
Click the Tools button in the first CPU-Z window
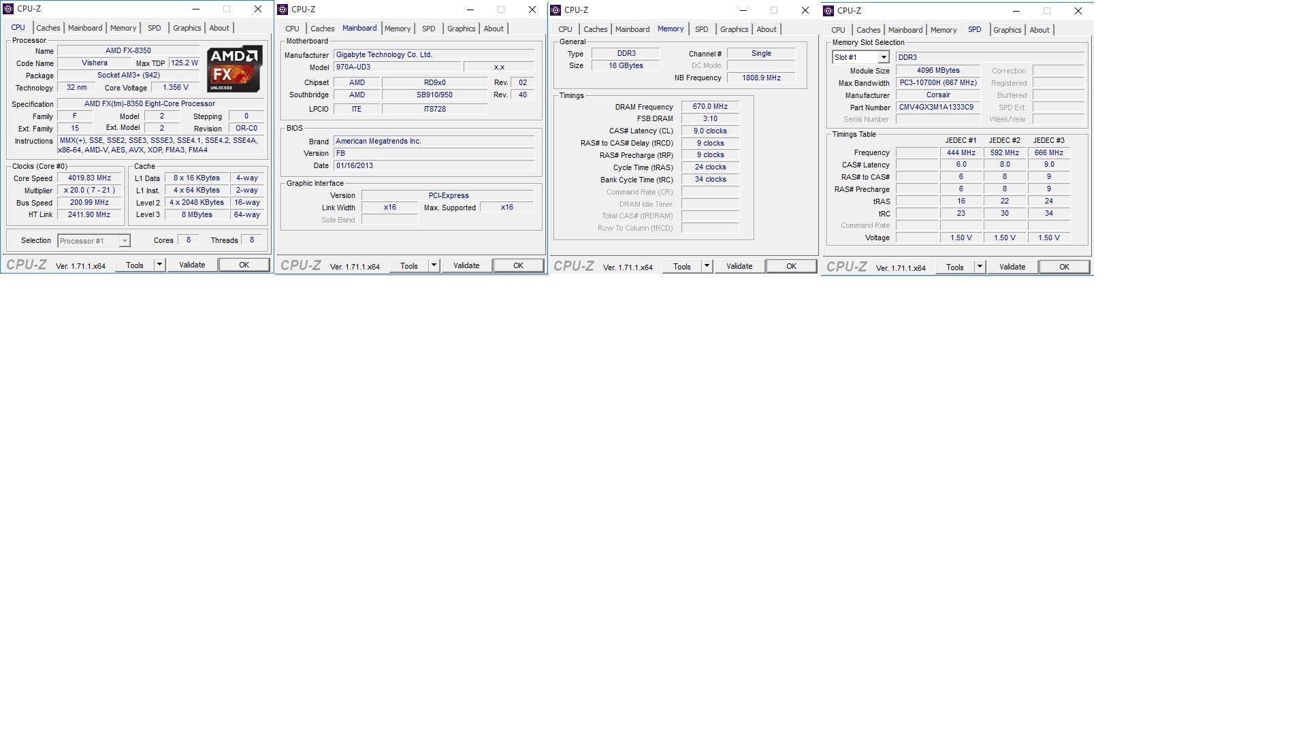tap(135, 265)
